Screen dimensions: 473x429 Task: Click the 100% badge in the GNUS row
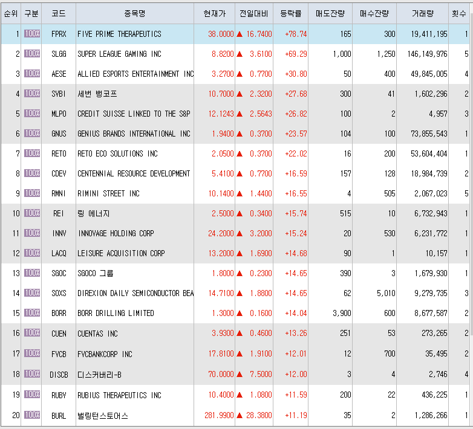pyautogui.click(x=32, y=133)
